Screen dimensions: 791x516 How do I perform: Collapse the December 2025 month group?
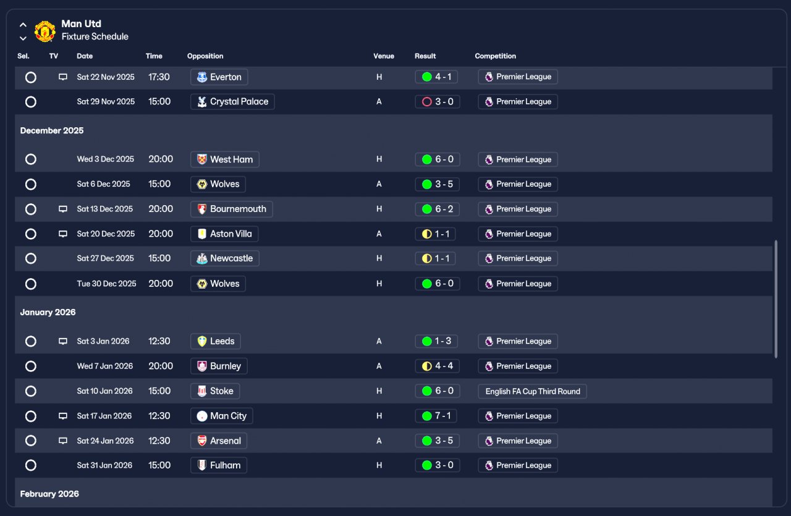[x=51, y=130]
